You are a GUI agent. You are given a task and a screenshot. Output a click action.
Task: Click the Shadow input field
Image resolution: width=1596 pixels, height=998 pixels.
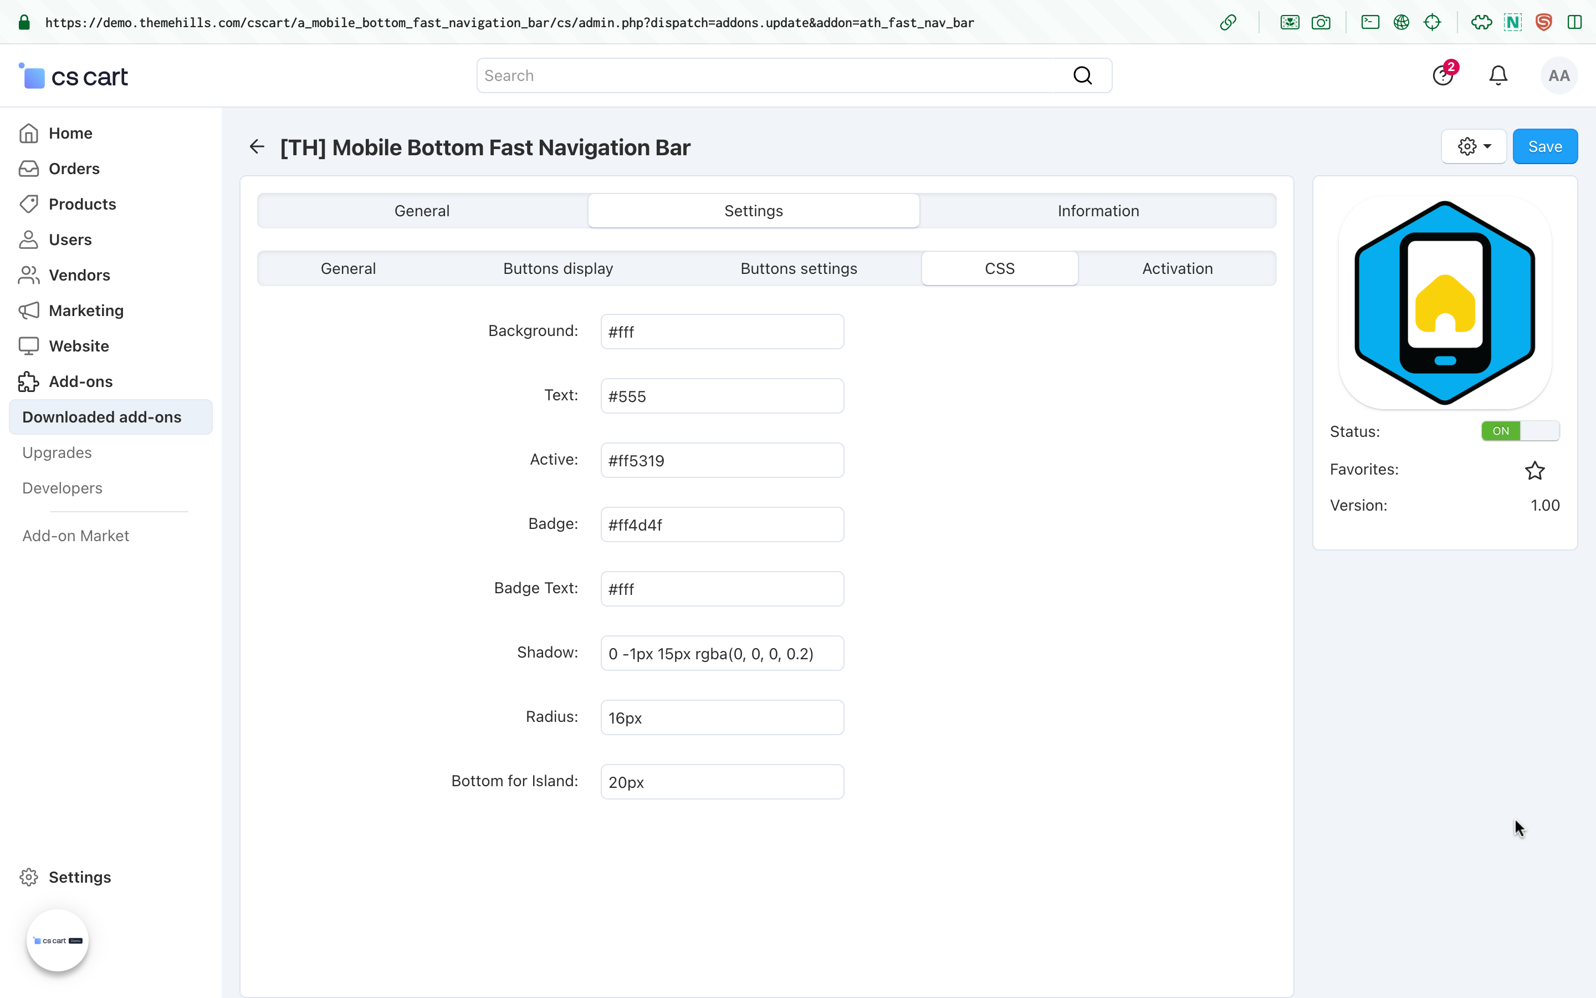pyautogui.click(x=722, y=654)
